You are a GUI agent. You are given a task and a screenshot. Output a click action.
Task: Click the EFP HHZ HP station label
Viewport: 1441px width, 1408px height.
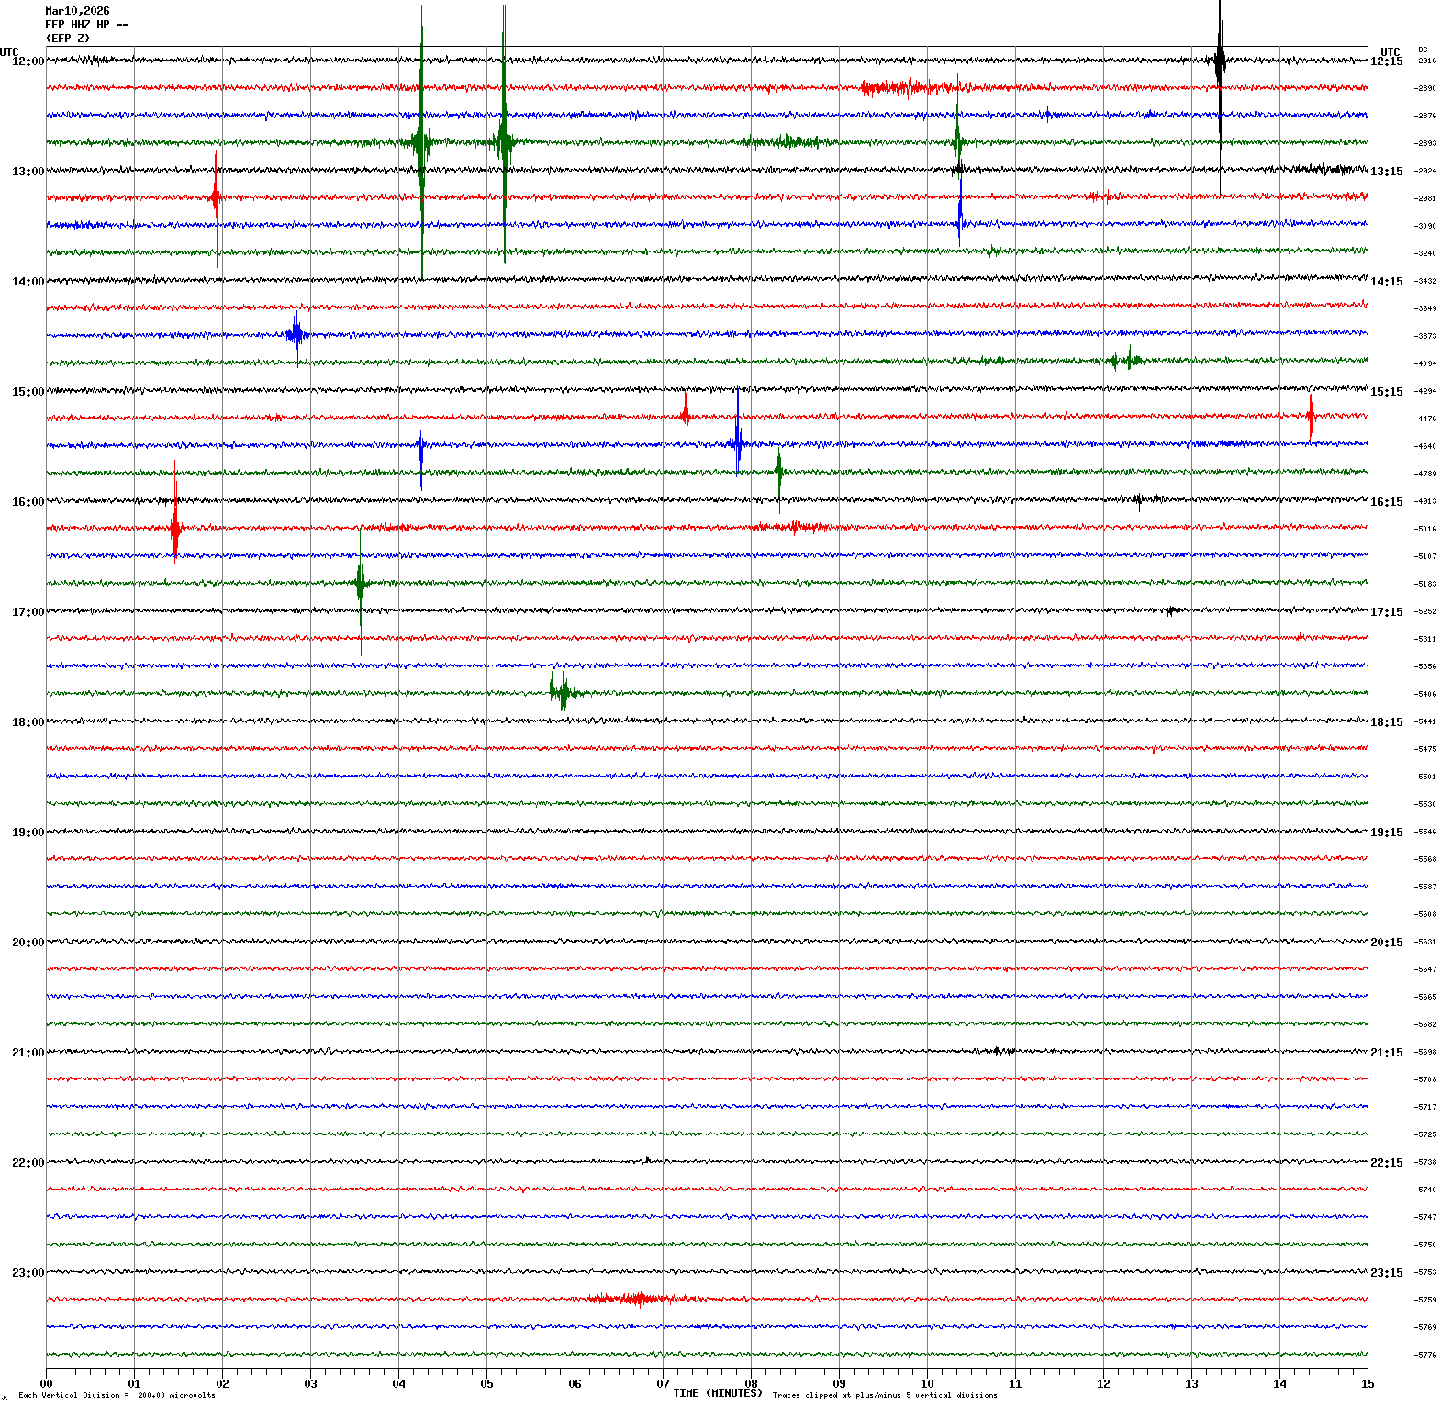[x=86, y=25]
